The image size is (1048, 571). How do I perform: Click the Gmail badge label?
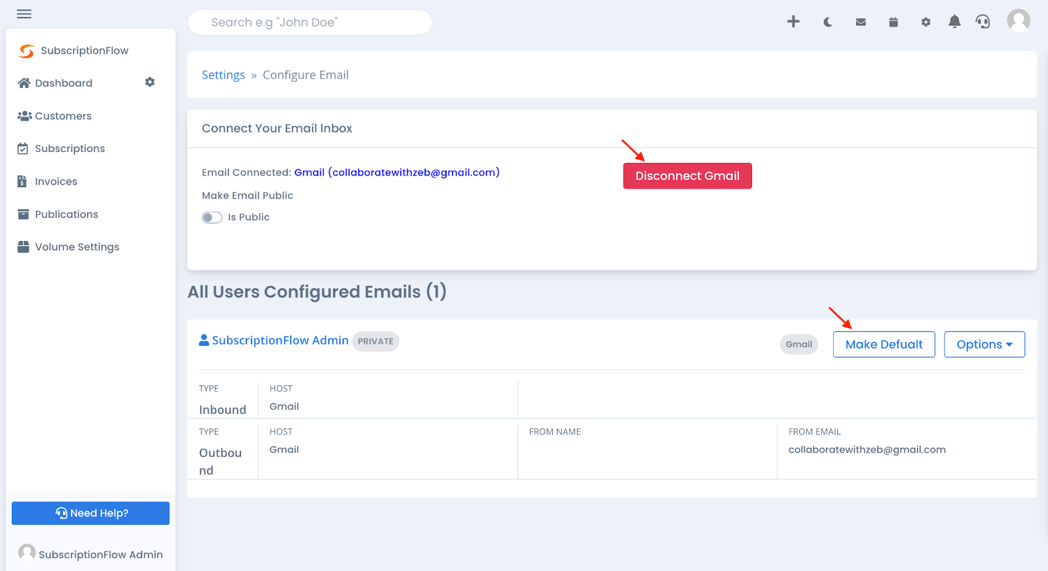(799, 344)
